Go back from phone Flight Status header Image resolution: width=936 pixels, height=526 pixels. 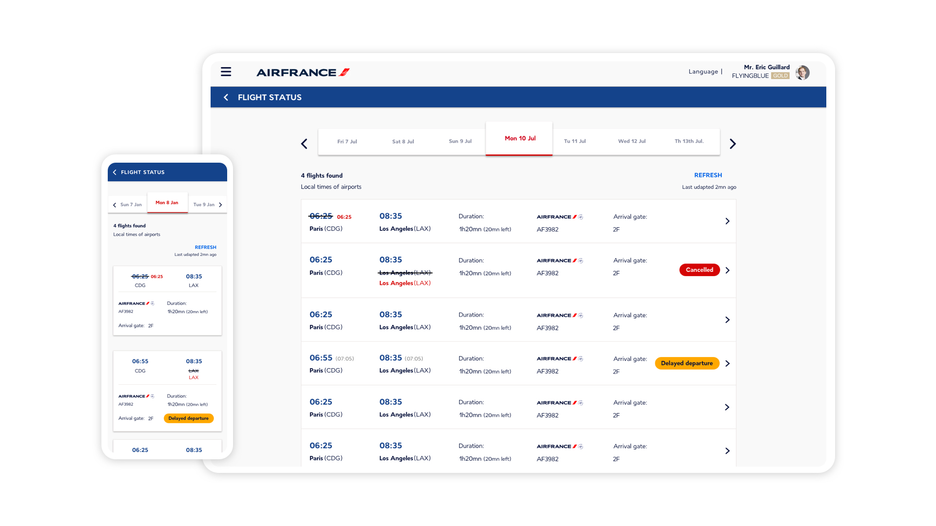click(x=115, y=172)
